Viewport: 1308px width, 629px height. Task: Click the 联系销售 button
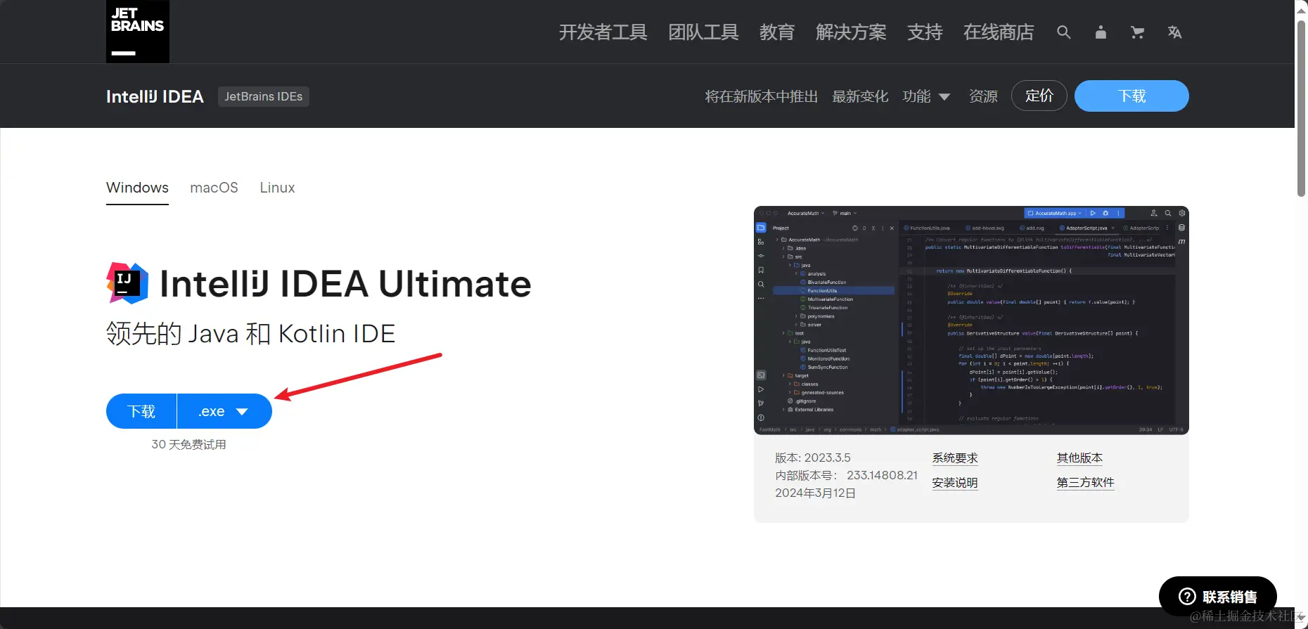(x=1217, y=597)
